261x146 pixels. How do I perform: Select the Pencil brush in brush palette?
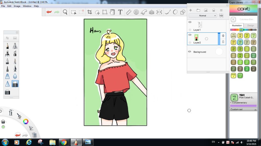click(x=7, y=46)
